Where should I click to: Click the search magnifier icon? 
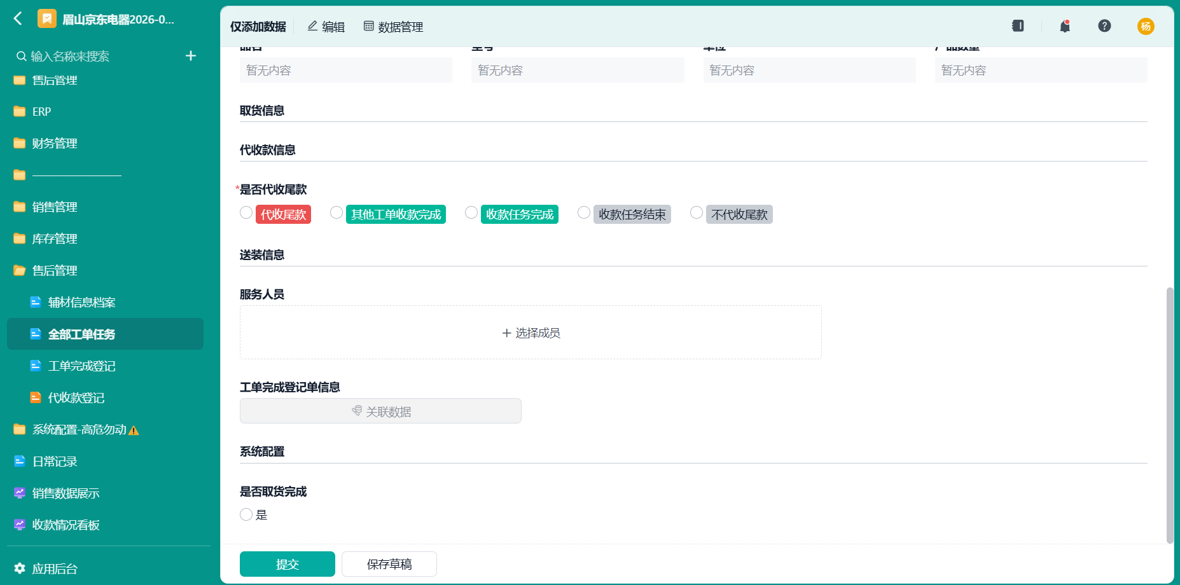pos(21,56)
